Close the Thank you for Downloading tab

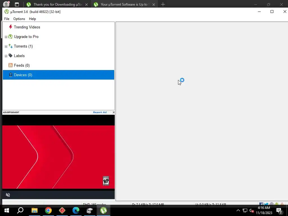87,4
